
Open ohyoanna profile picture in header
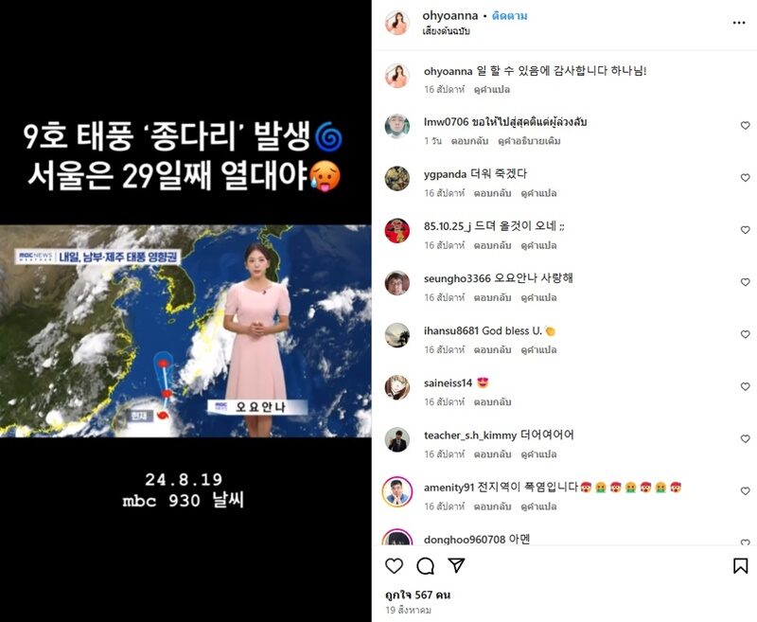tap(396, 23)
